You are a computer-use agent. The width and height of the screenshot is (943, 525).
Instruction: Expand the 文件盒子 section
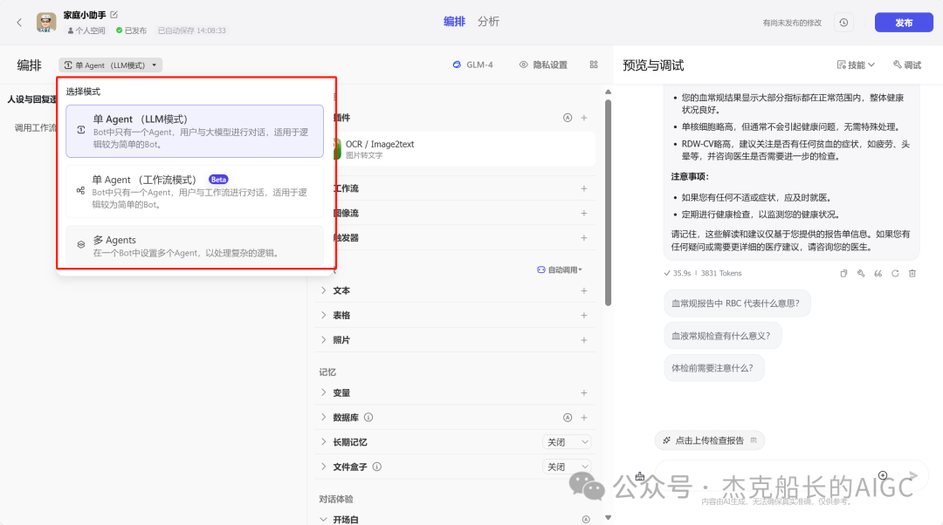[324, 467]
